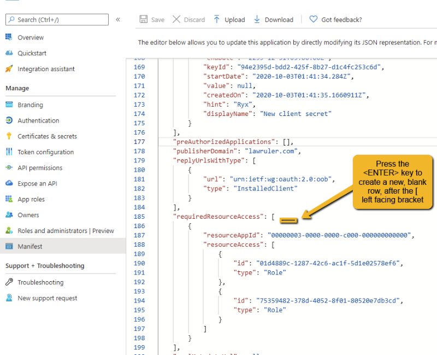
Task: Click the keyId value on line 169
Action: 309,67
